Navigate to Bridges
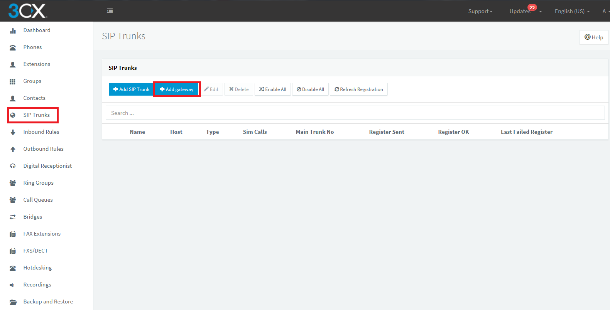610x310 pixels. (x=33, y=217)
